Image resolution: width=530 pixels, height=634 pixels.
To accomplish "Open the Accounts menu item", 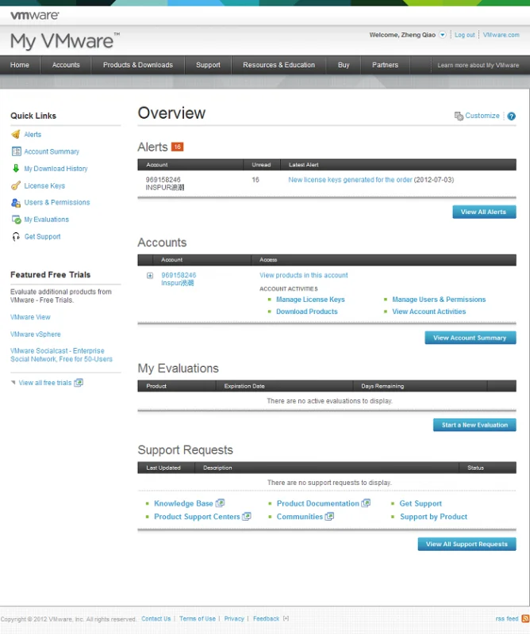I will pos(66,65).
